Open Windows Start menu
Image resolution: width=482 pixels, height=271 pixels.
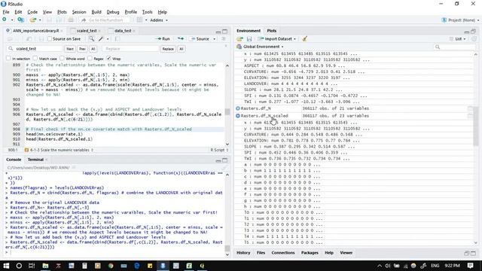(6, 266)
